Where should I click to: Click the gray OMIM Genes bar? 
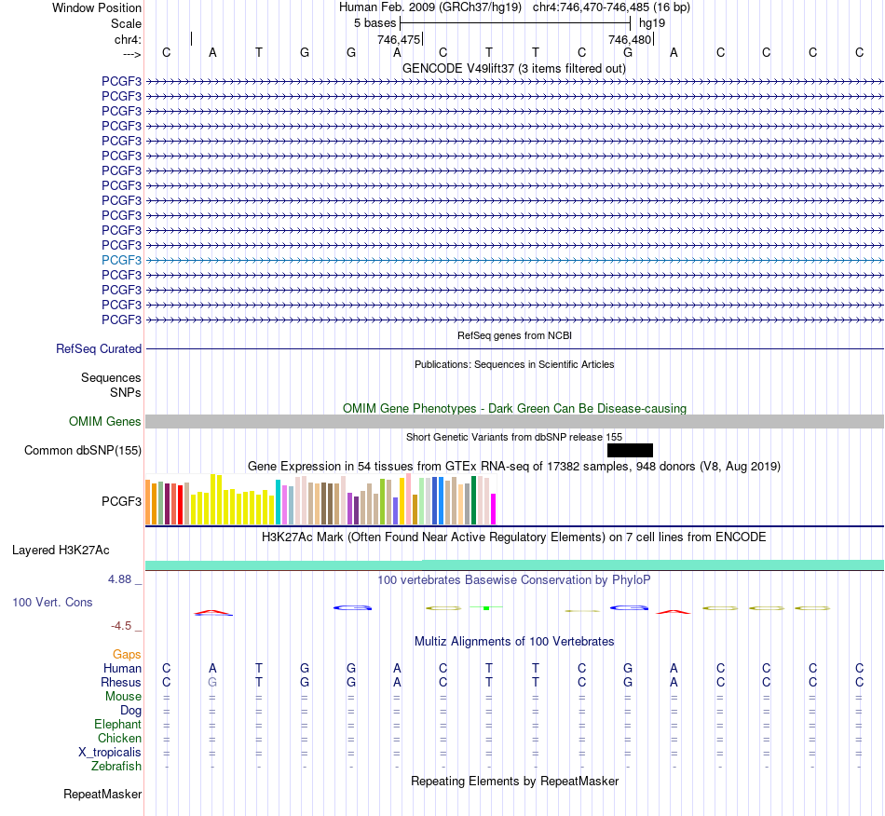click(x=515, y=422)
